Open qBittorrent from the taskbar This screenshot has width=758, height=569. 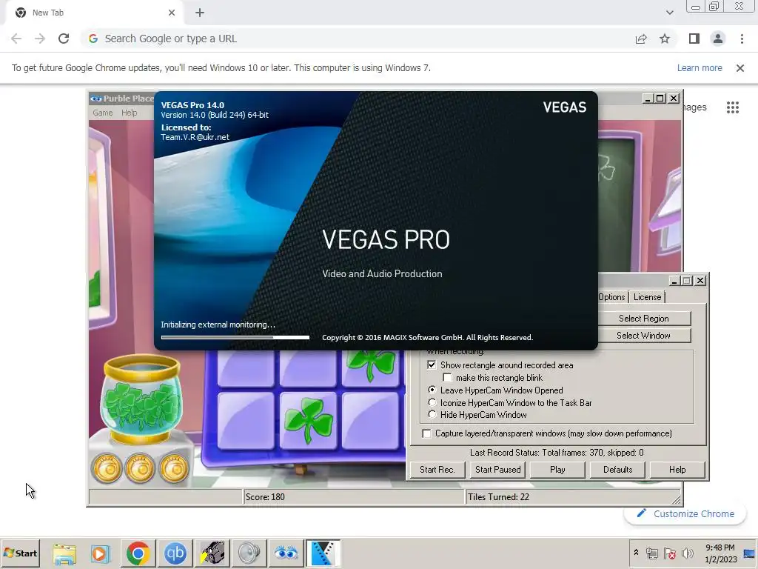tap(175, 553)
